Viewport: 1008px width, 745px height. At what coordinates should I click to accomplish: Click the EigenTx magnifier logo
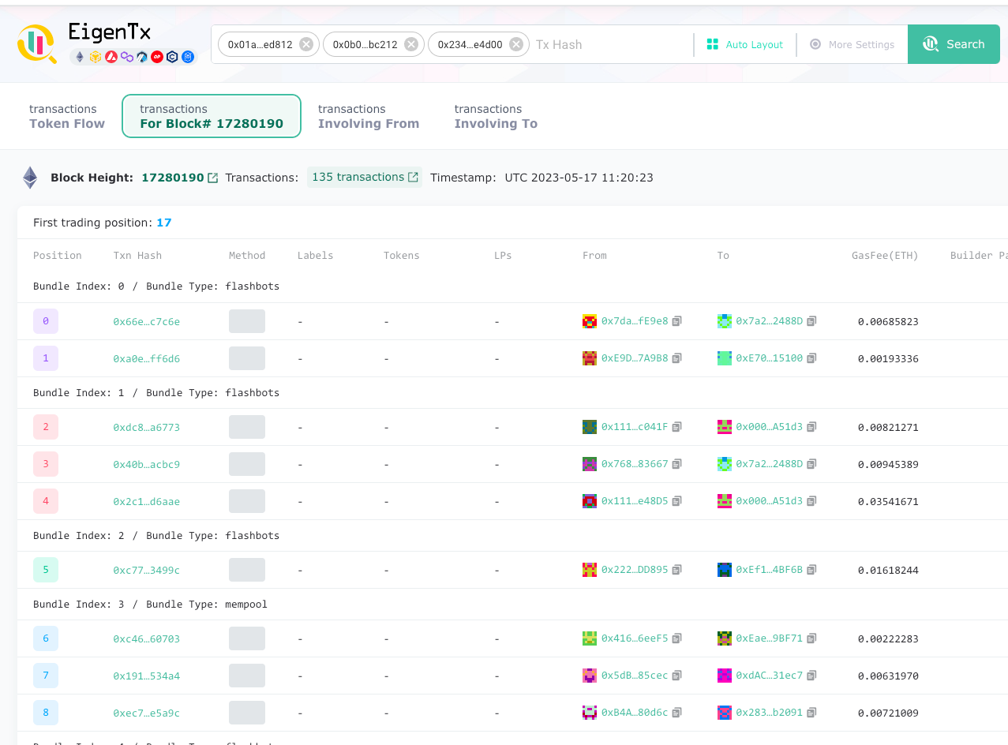[36, 43]
